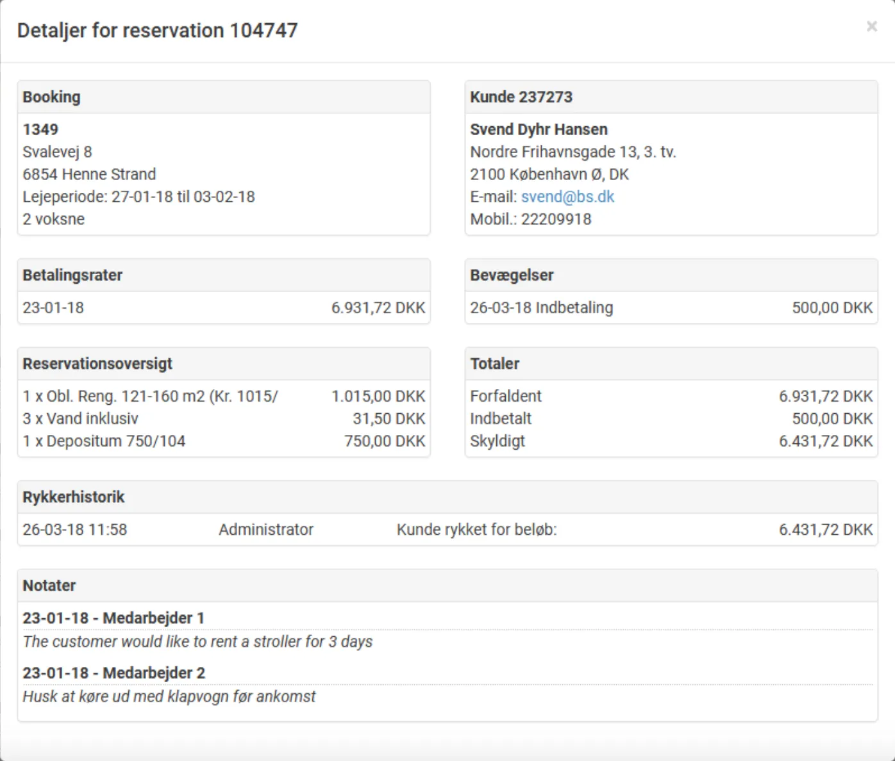Viewport: 895px width, 761px height.
Task: Click the Vand inklusiv line item
Action: 81,418
